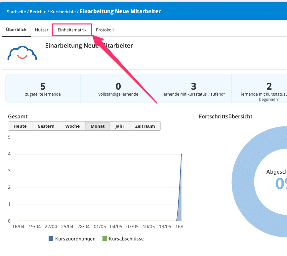Select the Jahr time range
Viewport: 287px width, 256px height.
[120, 126]
